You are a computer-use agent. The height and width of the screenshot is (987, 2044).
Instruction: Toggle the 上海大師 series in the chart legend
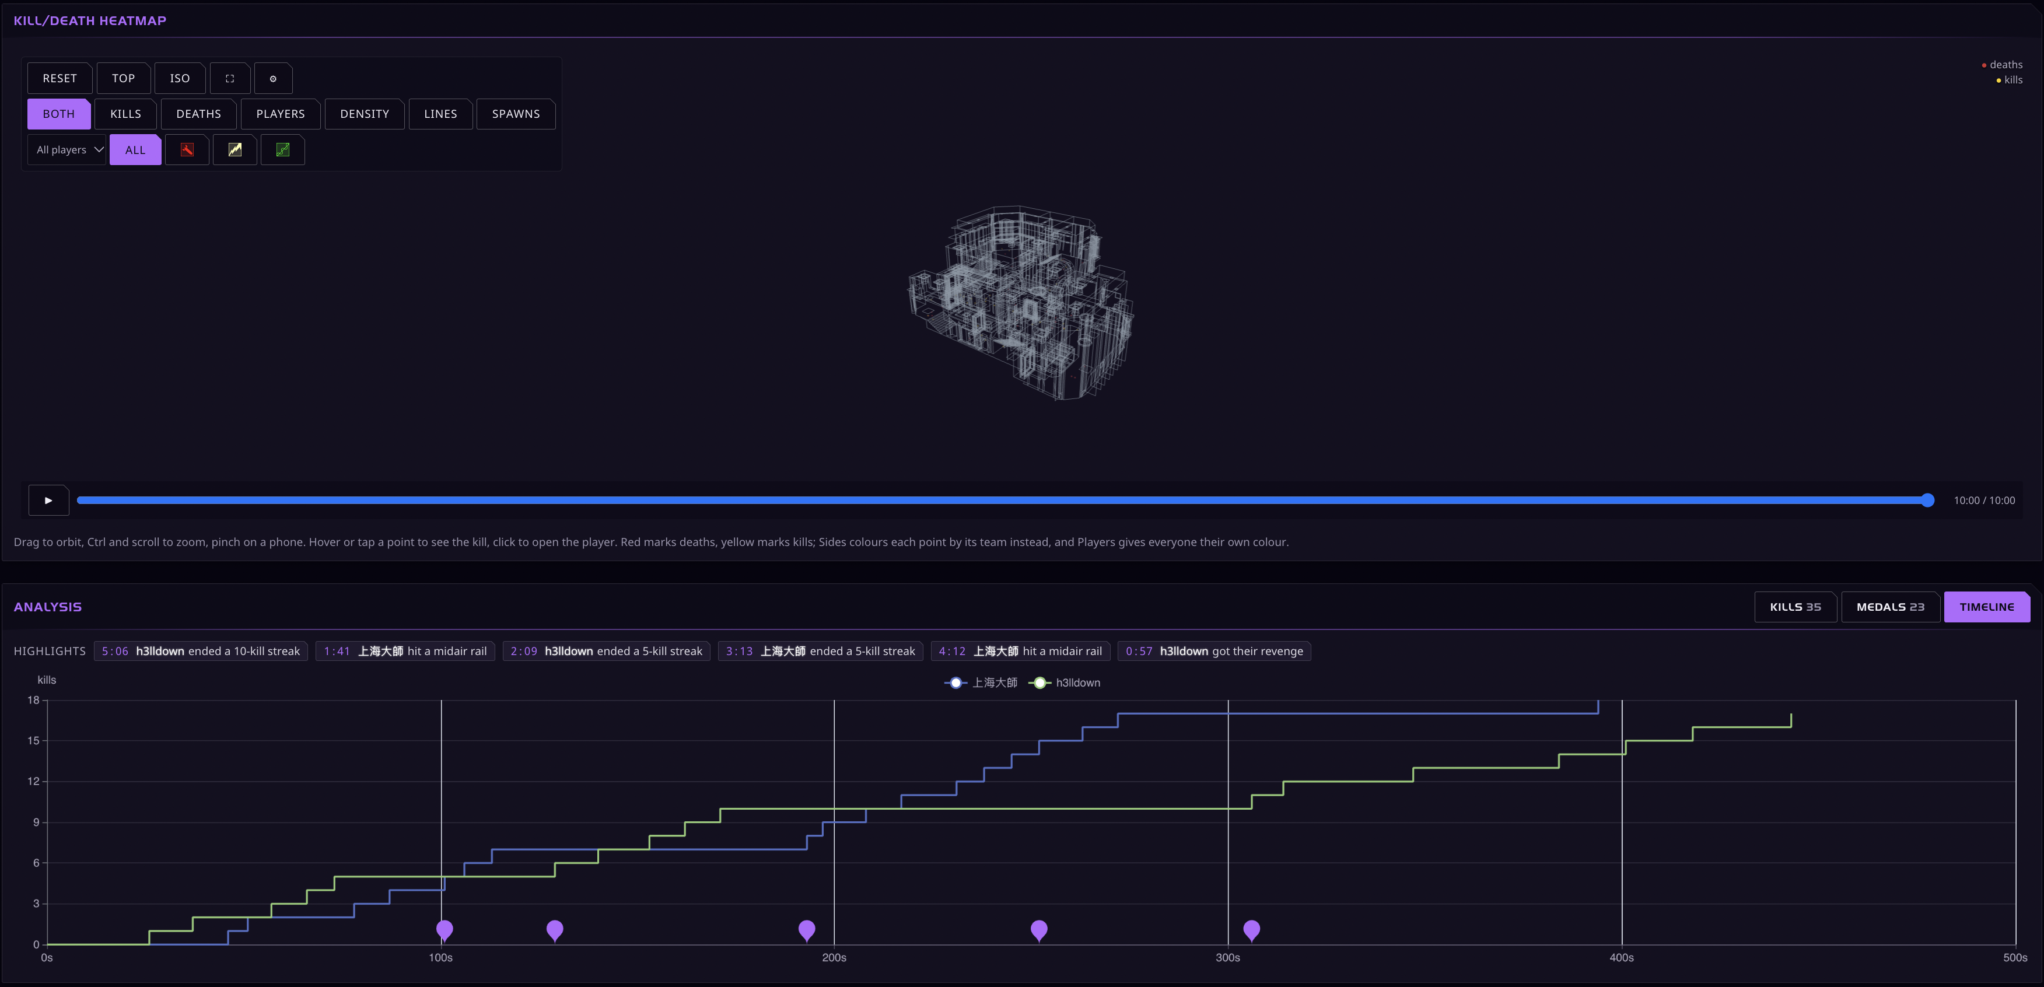tap(981, 683)
